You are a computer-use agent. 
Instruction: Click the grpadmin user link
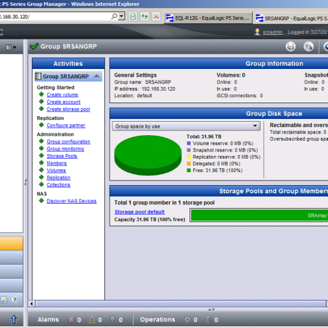point(272,32)
